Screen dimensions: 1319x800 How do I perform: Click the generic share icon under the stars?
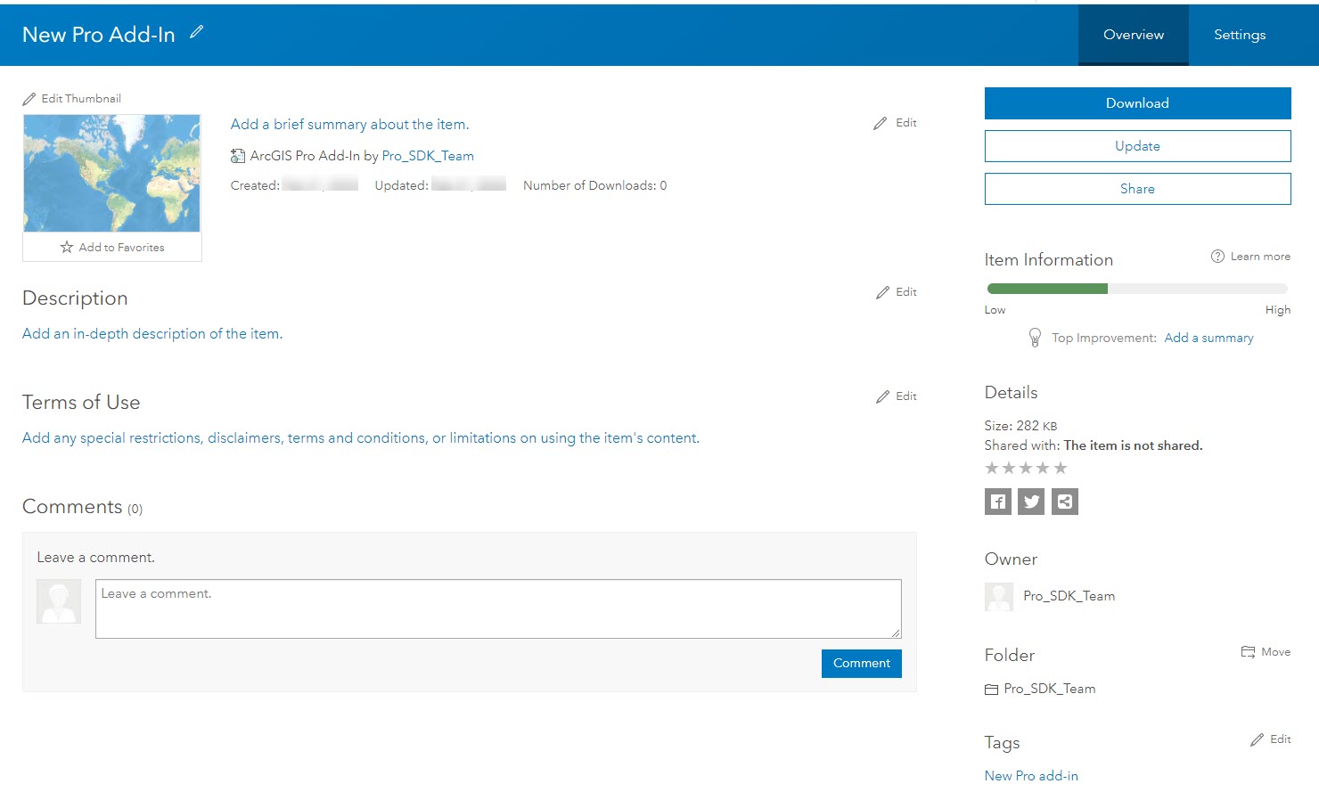coord(1064,502)
